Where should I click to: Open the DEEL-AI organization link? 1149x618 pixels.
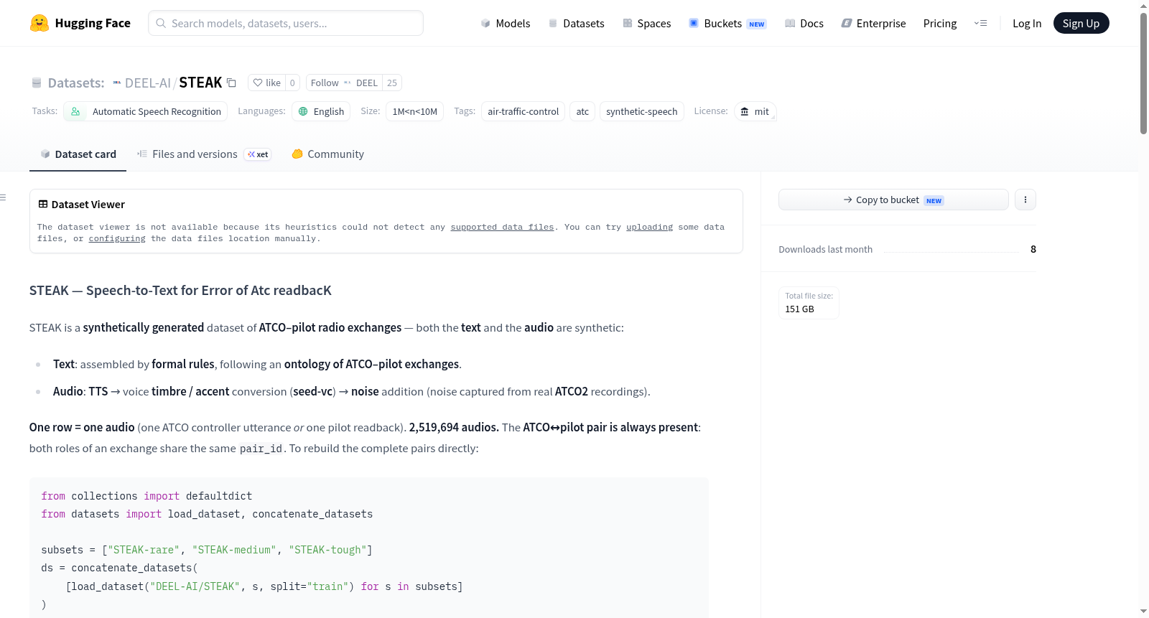pos(148,83)
